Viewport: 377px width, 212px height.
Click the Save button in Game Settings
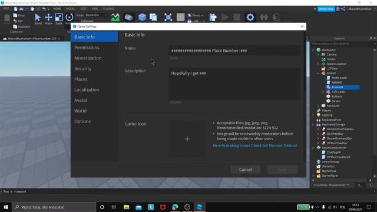(282, 170)
